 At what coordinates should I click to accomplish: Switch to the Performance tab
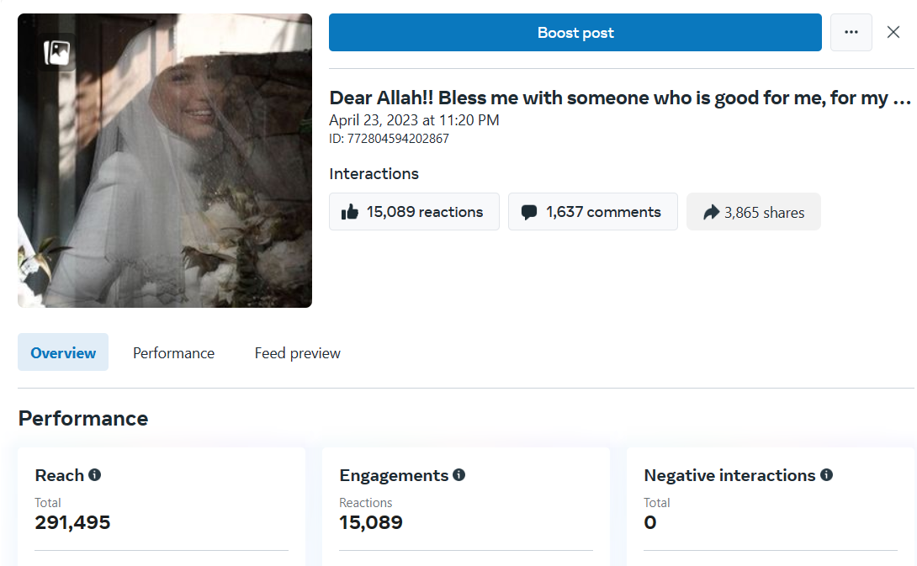[x=173, y=353]
